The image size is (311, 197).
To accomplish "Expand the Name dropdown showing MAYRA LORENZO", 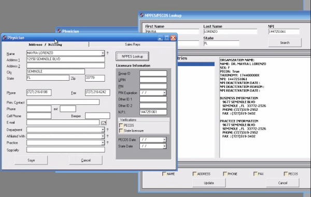I will 103,53.
